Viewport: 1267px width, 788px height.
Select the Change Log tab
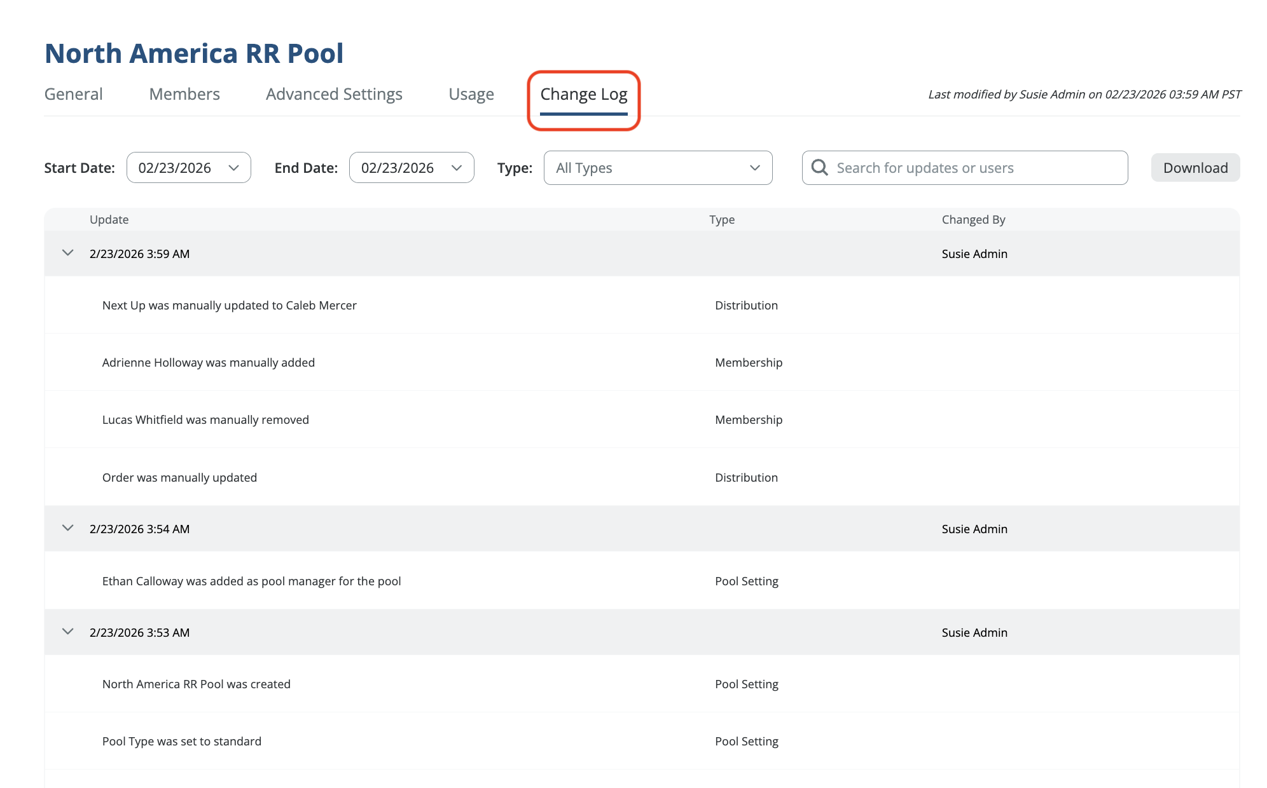[583, 94]
